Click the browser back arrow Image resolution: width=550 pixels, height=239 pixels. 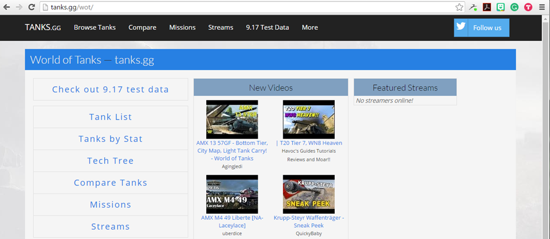pos(6,7)
